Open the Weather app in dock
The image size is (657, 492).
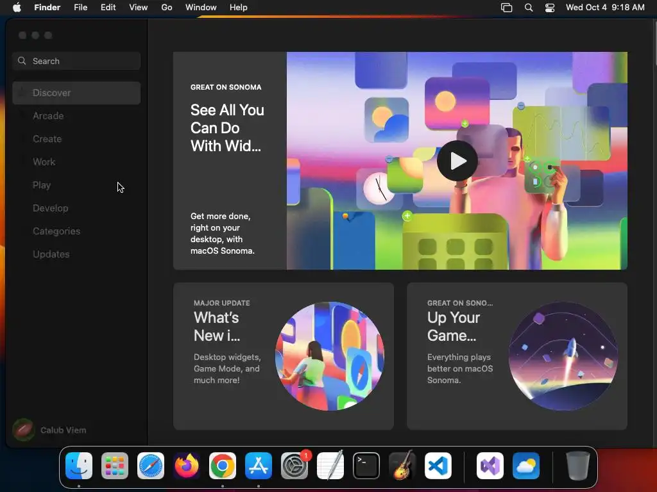pos(526,466)
